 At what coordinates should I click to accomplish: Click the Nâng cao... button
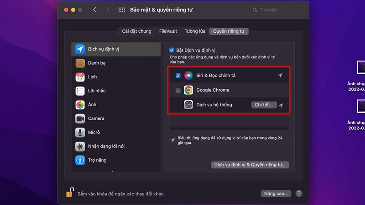pyautogui.click(x=276, y=193)
